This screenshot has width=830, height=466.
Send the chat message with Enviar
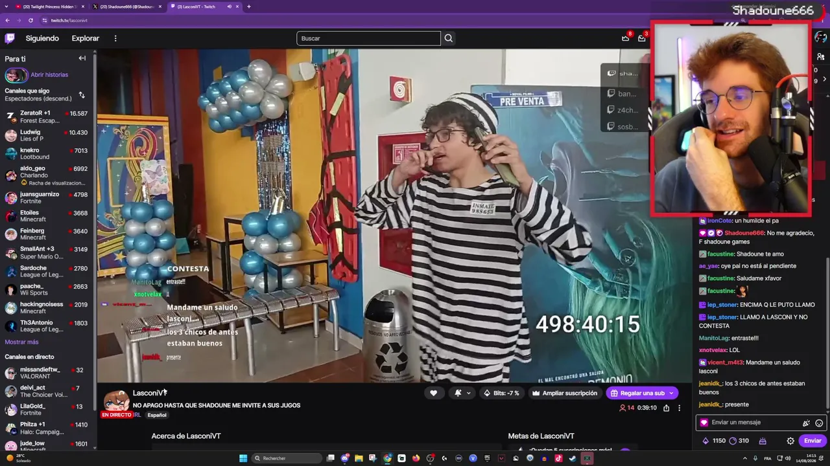813,441
